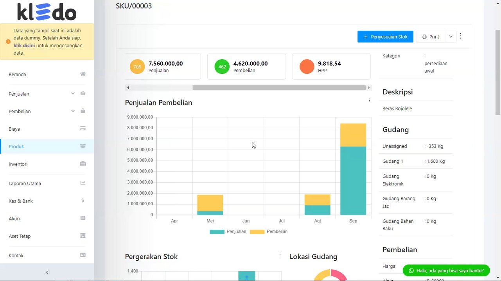The width and height of the screenshot is (501, 281).
Task: Click the green 462 Pembelian badge
Action: pos(222,67)
